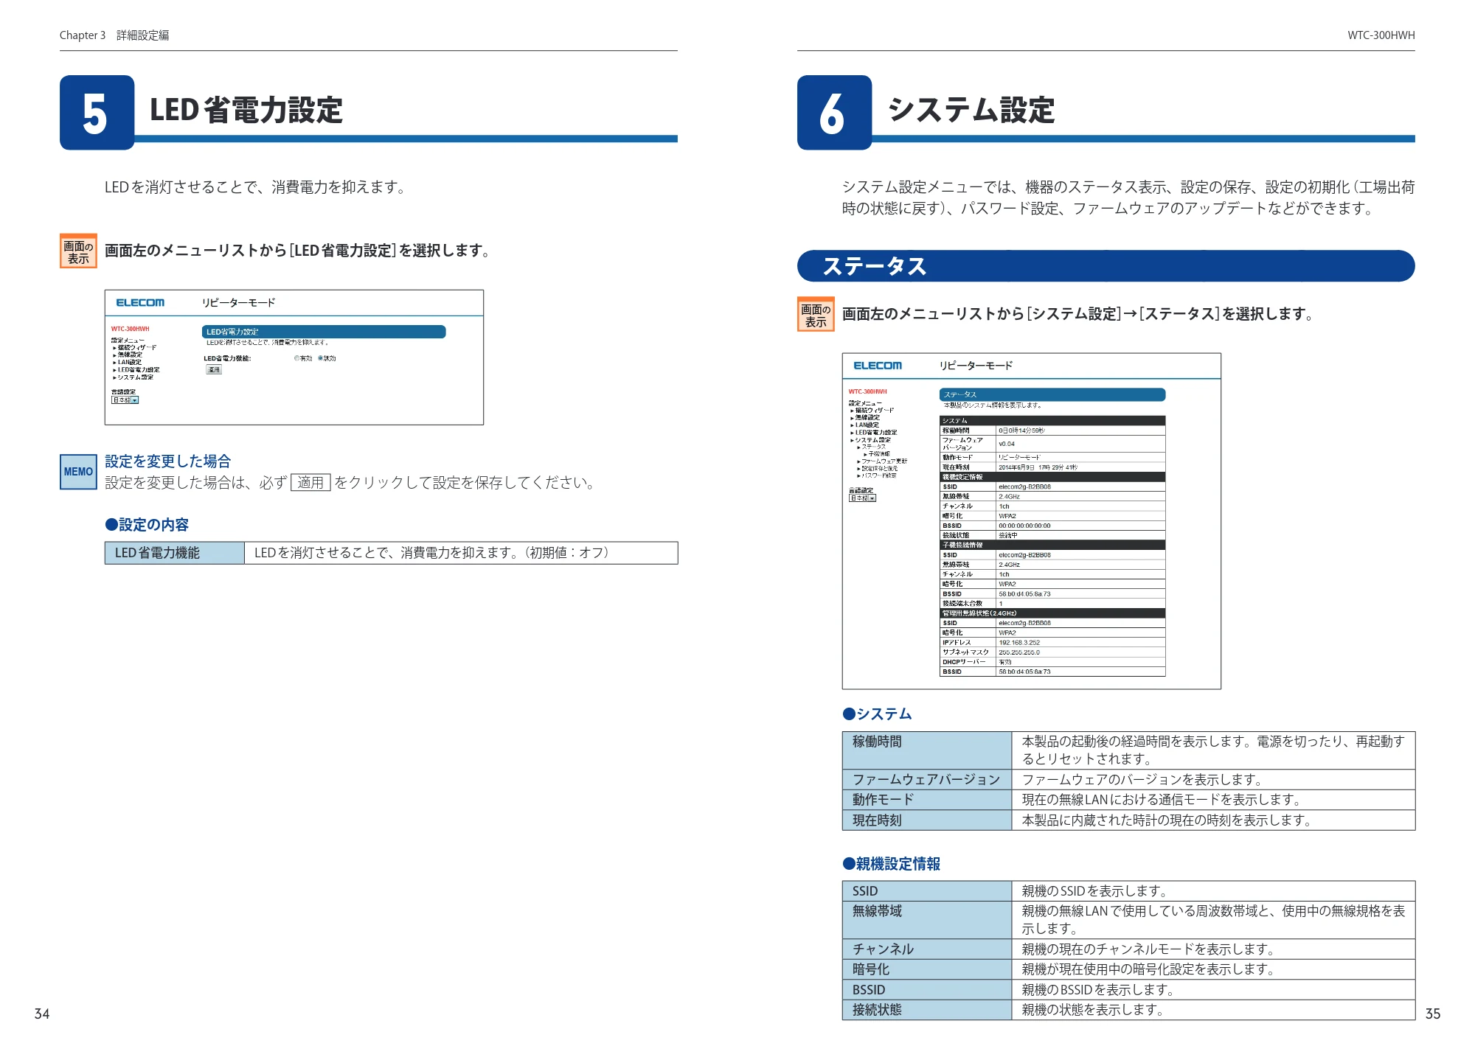Select 子機情報 submenu item
This screenshot has width=1475, height=1046.
(879, 454)
